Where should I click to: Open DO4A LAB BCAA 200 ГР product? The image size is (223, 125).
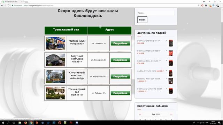pos(149,61)
